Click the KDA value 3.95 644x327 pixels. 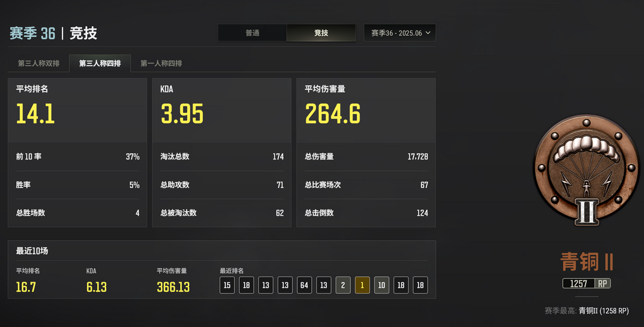[x=182, y=114]
